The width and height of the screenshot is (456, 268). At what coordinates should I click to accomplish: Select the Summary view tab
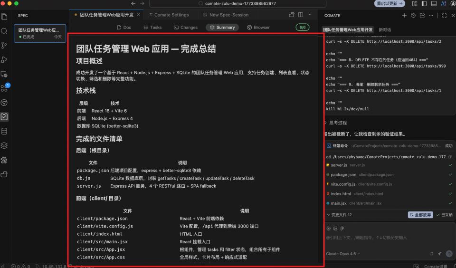point(222,28)
